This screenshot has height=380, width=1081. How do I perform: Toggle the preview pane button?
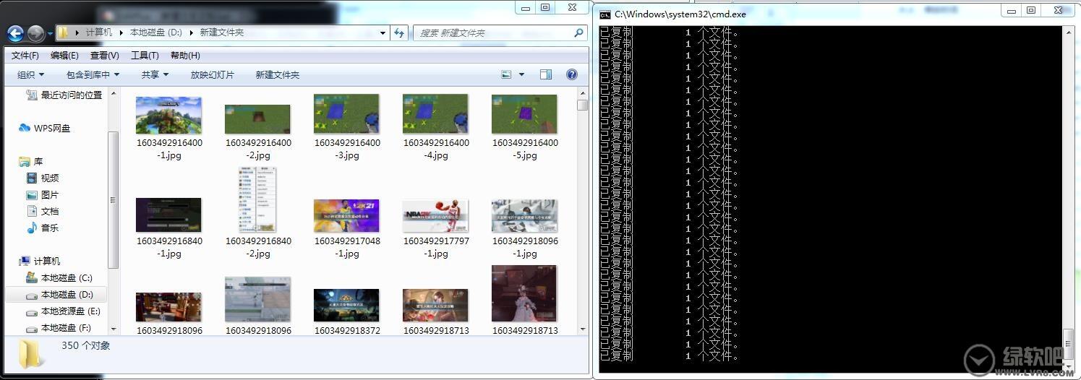click(546, 74)
